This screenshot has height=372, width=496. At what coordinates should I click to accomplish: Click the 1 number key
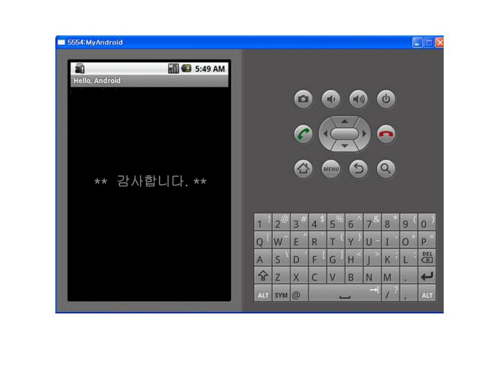click(263, 222)
